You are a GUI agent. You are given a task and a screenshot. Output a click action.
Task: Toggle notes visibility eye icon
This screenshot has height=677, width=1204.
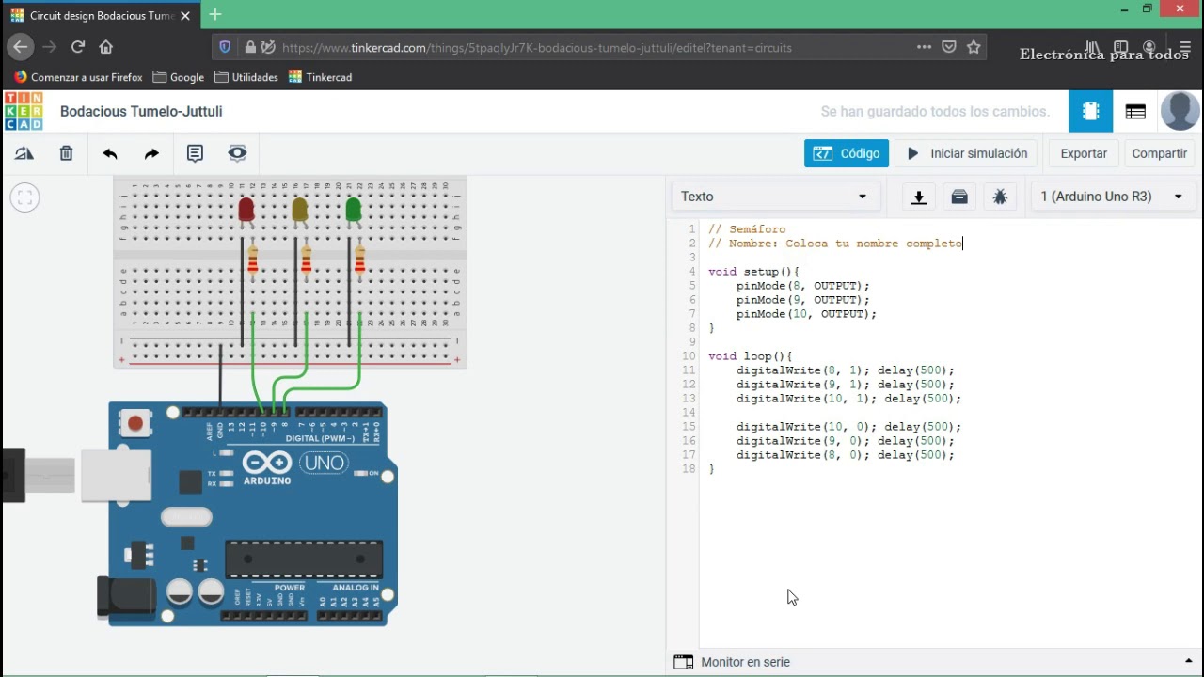tap(237, 153)
